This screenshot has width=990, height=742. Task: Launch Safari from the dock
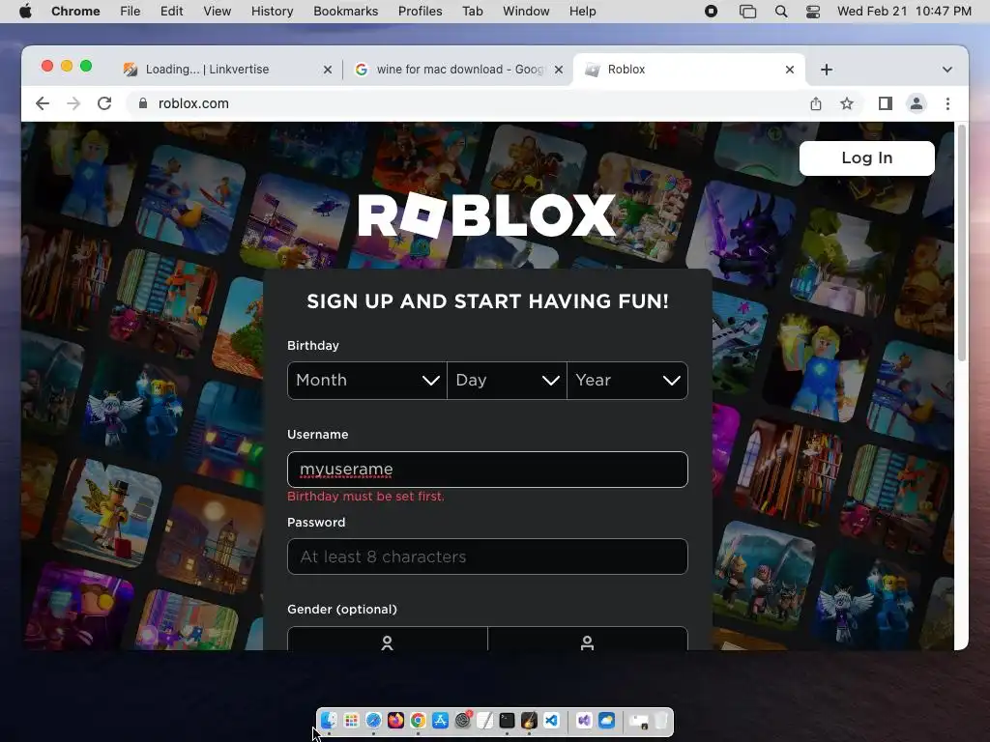[374, 721]
